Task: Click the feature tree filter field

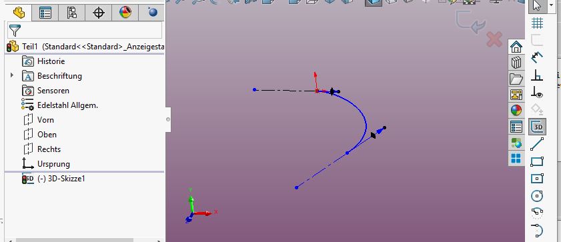Action: click(85, 31)
